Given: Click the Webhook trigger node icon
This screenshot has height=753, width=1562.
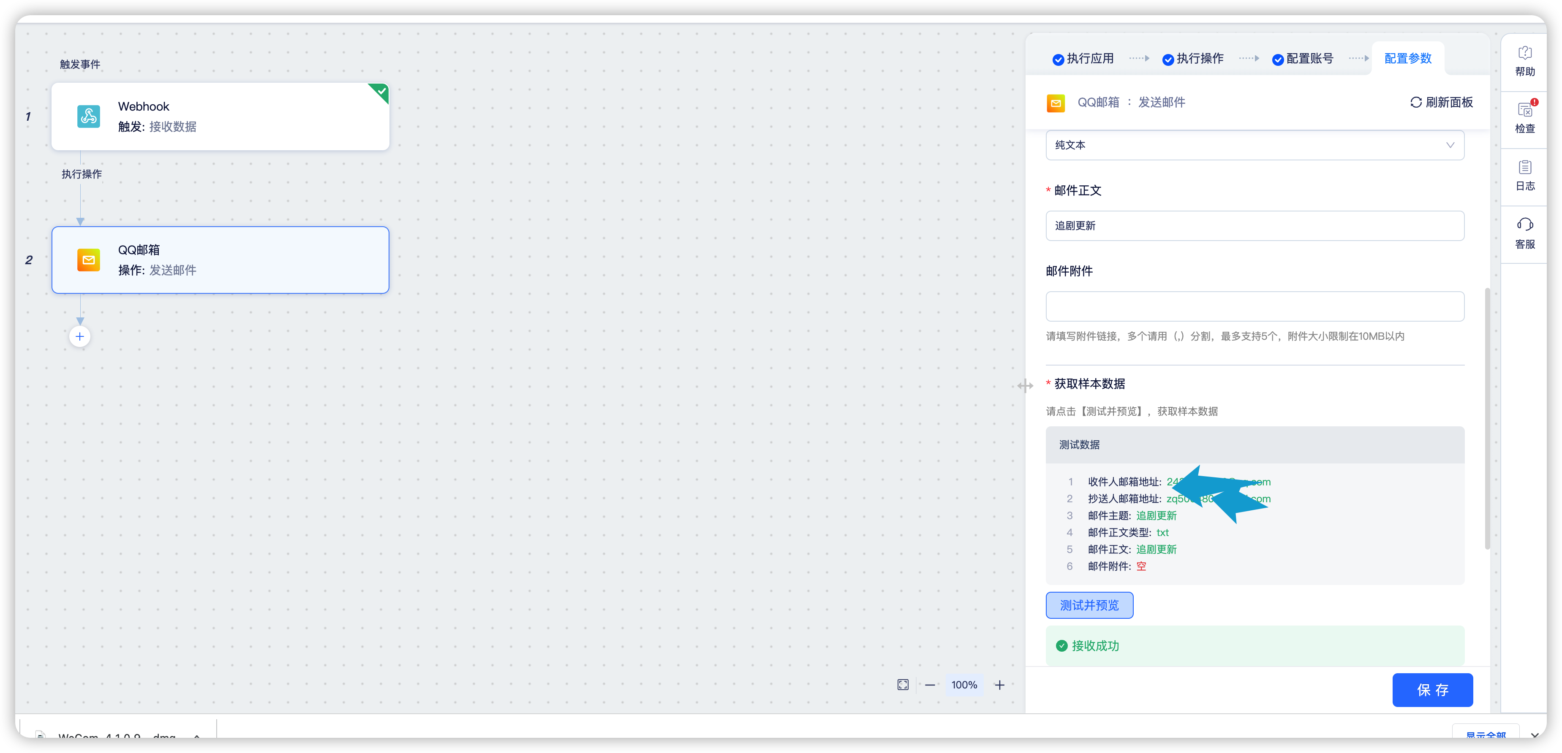Looking at the screenshot, I should (89, 116).
